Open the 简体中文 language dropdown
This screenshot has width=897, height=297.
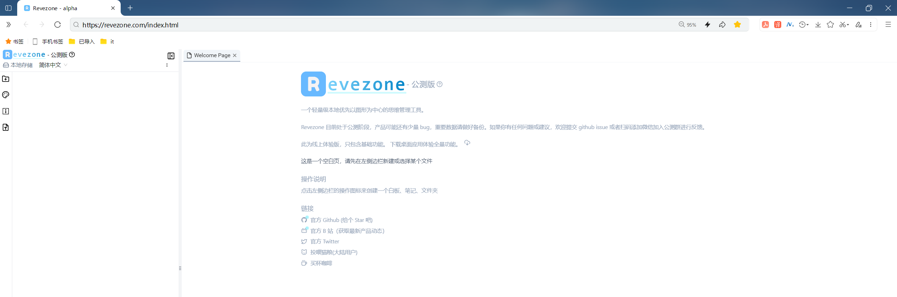(x=53, y=65)
